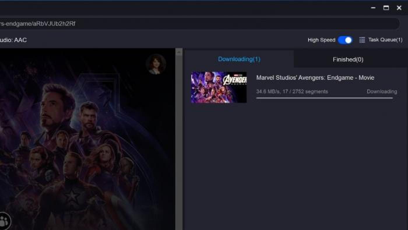Click the Task Queue list icon
Image resolution: width=408 pixels, height=230 pixels.
362,40
